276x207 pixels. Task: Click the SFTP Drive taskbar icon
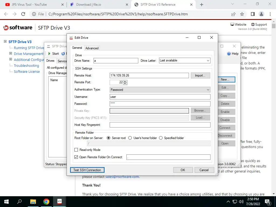(60, 202)
